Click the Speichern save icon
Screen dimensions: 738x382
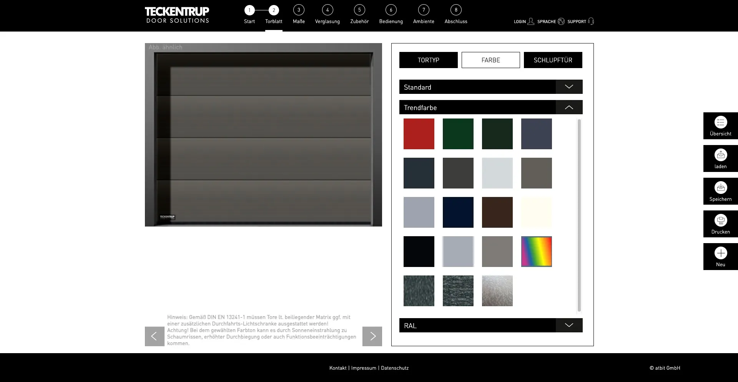[720, 188]
